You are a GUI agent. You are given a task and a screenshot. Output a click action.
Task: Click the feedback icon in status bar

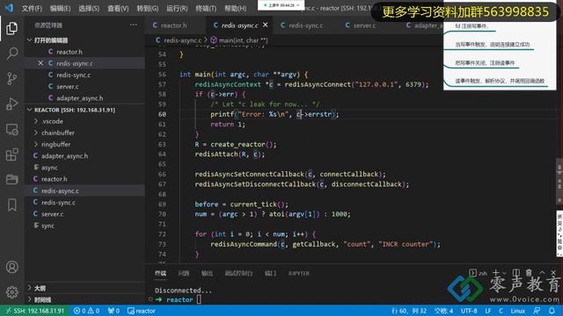pyautogui.click(x=537, y=311)
